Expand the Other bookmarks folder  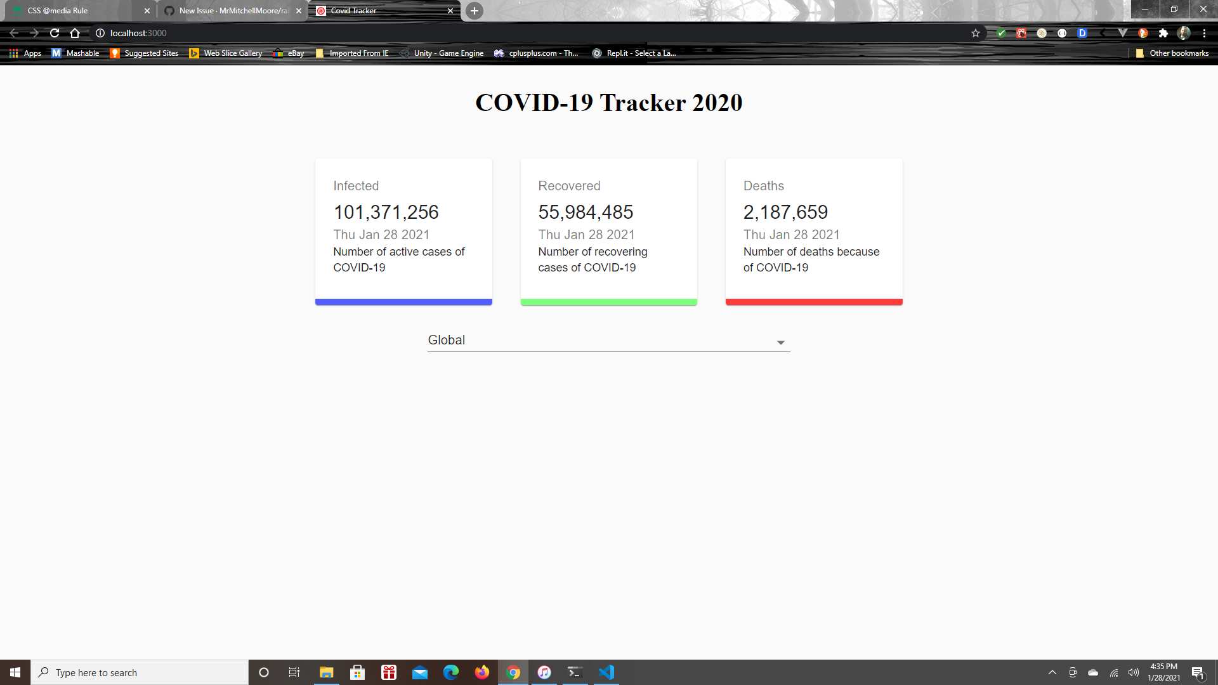tap(1172, 53)
